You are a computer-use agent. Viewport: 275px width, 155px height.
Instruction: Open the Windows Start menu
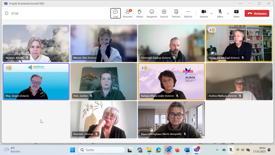72,150
